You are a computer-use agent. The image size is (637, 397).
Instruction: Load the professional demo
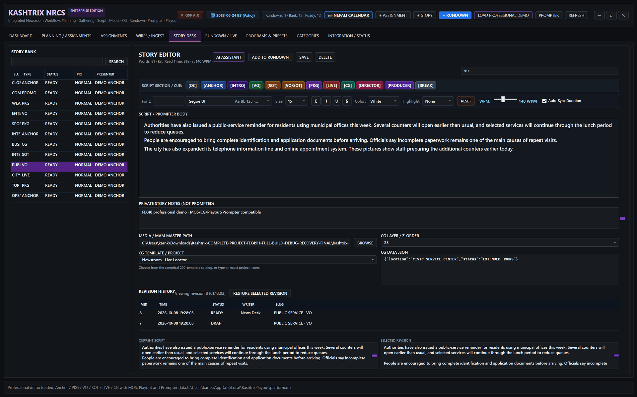click(x=503, y=16)
